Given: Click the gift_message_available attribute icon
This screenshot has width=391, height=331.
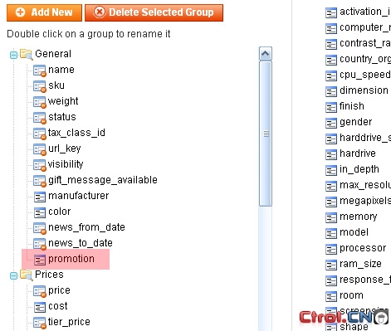Looking at the screenshot, I should (40, 181).
